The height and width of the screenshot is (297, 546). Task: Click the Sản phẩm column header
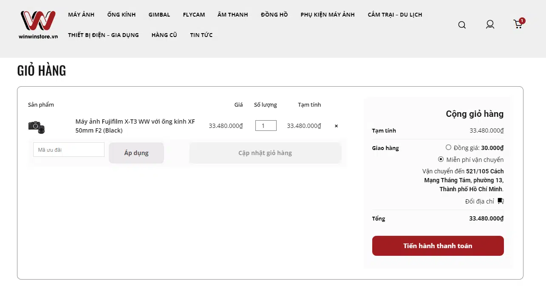pos(41,105)
